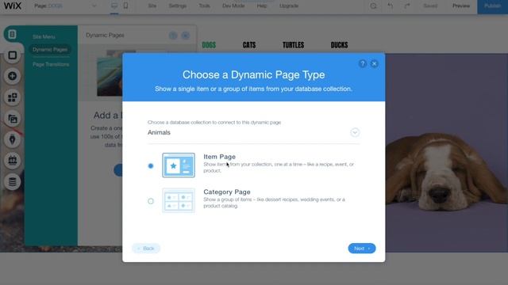
Task: Open the Blog pen sidebar icon
Action: tap(13, 139)
